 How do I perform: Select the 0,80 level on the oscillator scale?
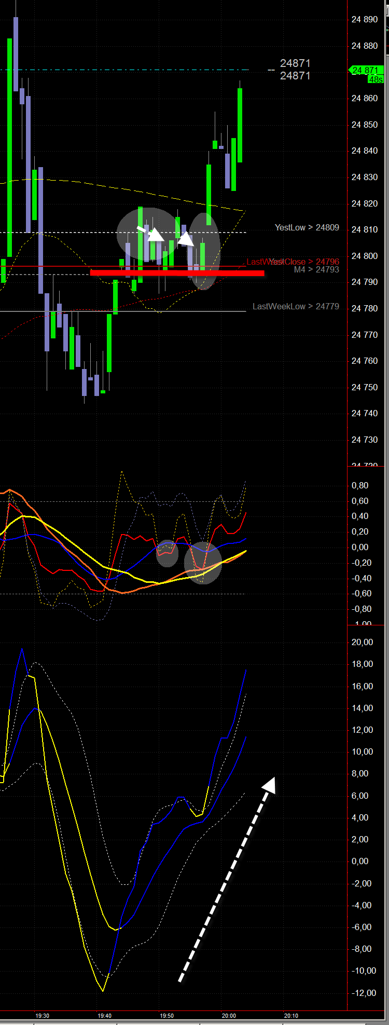click(x=360, y=485)
